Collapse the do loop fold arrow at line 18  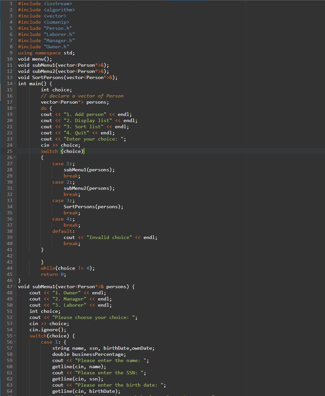pos(15,108)
